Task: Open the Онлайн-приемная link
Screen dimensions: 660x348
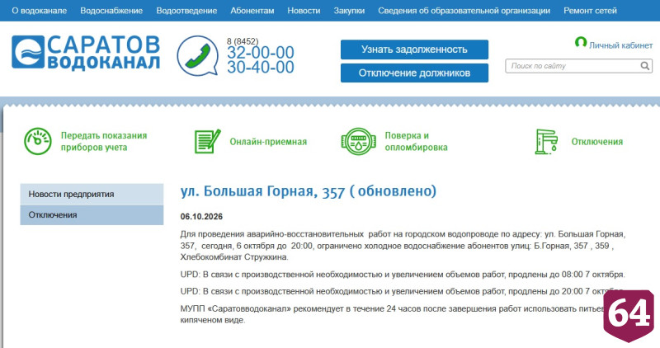Action: coord(268,142)
